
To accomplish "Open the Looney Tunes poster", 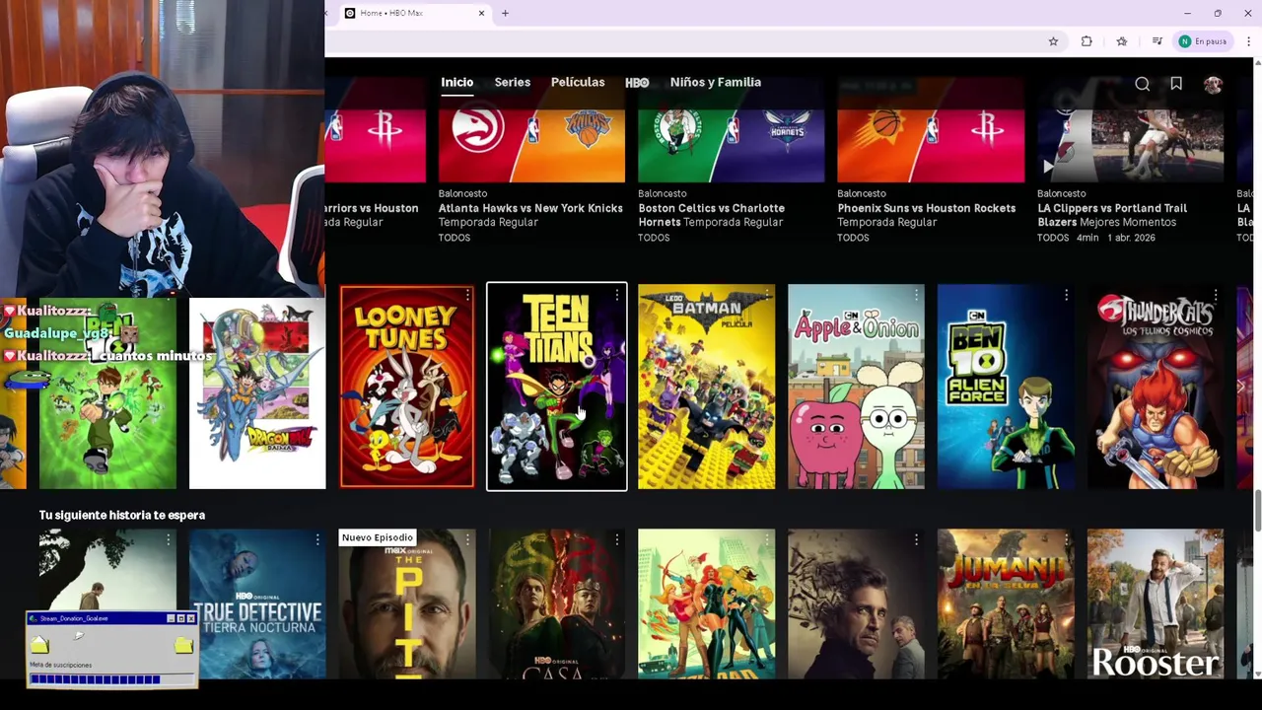I will (x=407, y=387).
